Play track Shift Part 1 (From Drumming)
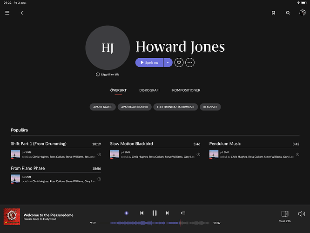Screen dimensions: 310x233 [39, 144]
